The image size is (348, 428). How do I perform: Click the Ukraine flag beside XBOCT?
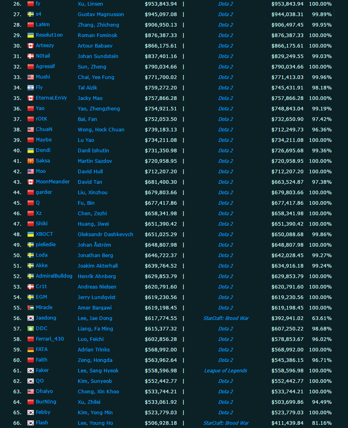pos(30,234)
